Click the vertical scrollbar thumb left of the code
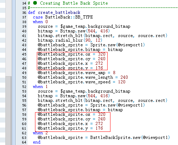This screenshot has width=178, height=145. (9, 110)
